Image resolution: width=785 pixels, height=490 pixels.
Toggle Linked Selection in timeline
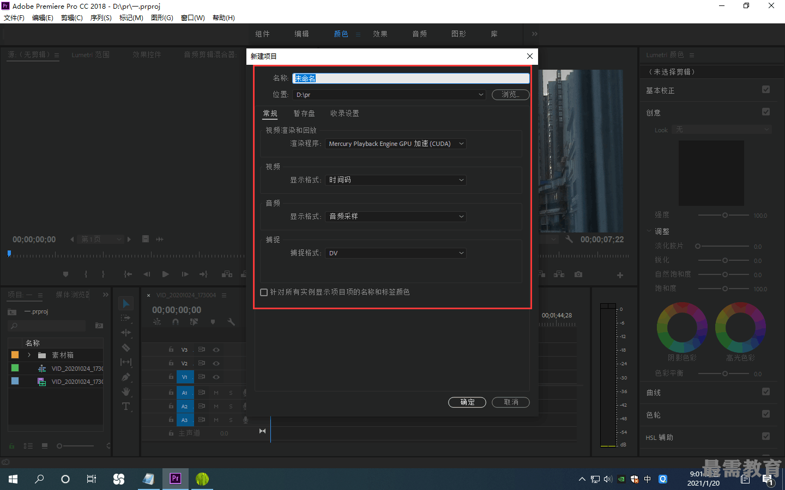[x=194, y=322]
